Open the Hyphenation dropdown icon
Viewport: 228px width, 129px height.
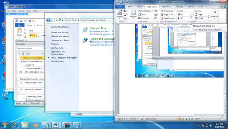[x=156, y=18]
